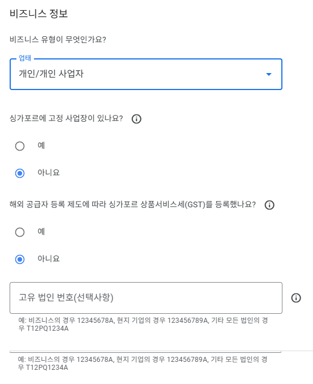Click the blue 업태 field label
The height and width of the screenshot is (384, 313).
[x=25, y=58]
